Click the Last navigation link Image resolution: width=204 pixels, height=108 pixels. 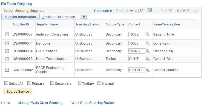coord(195,11)
